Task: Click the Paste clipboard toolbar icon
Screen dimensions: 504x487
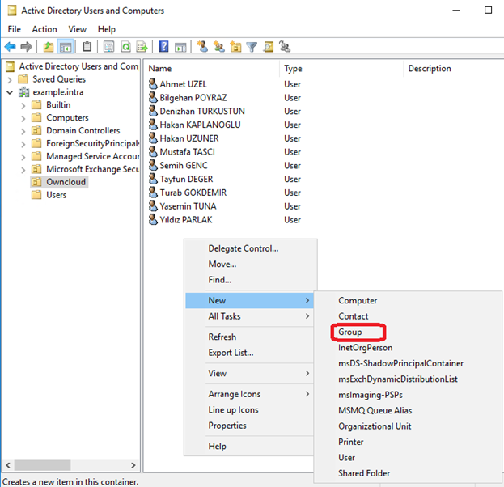Action: pos(87,47)
